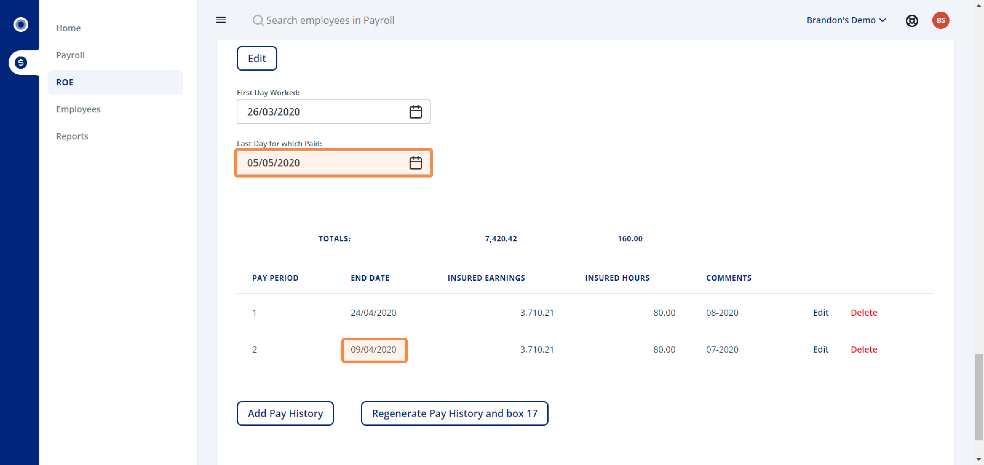The height and width of the screenshot is (465, 984).
Task: Open the Employees menu item
Action: [78, 109]
